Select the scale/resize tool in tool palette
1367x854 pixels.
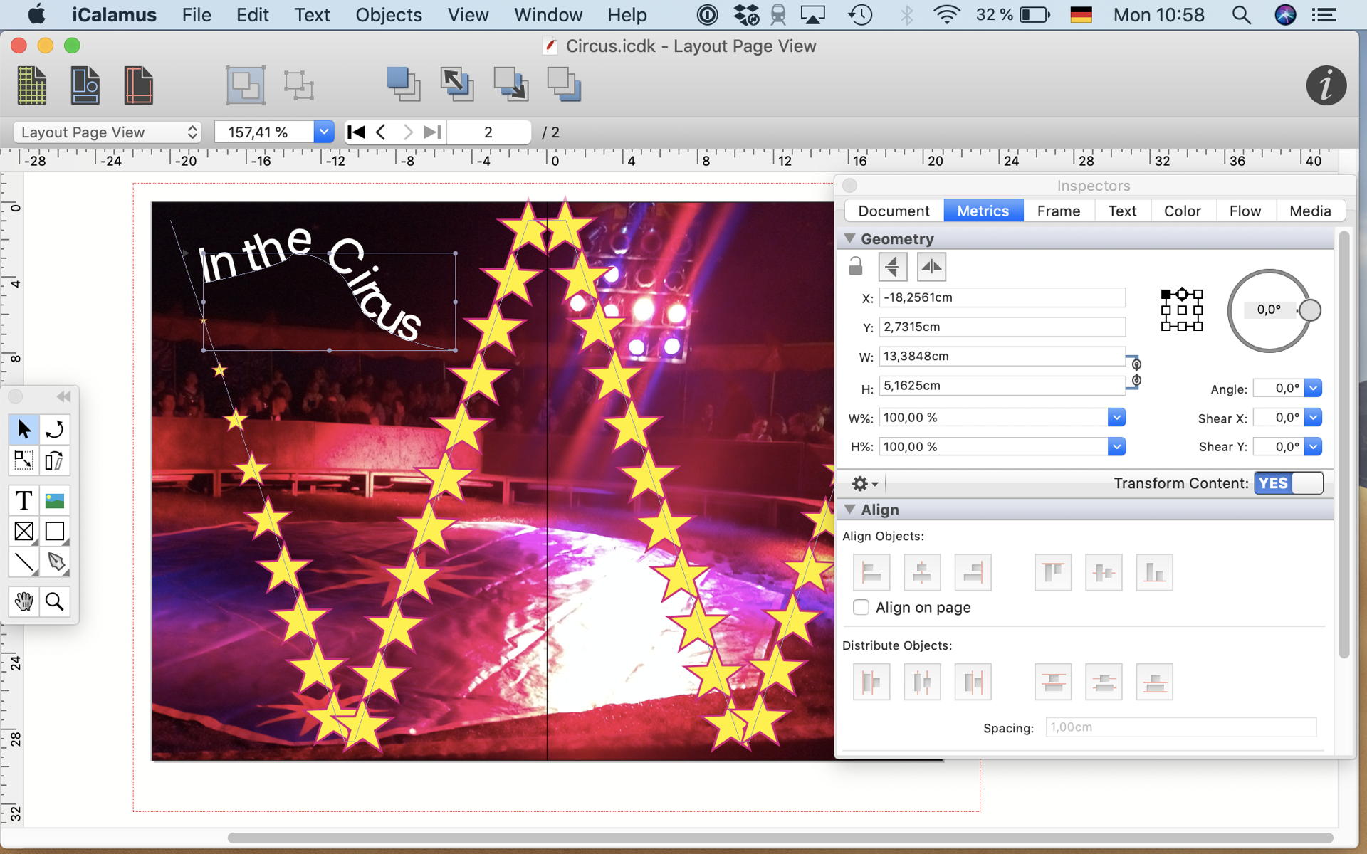(x=23, y=460)
